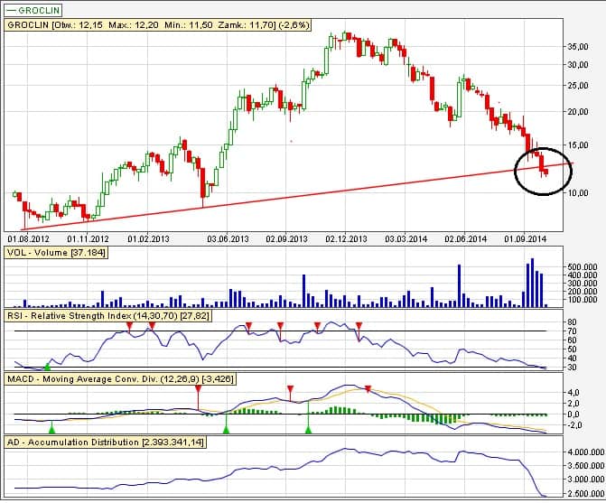
Task: Click the 01.09.2014 date label on time axis
Action: (524, 239)
